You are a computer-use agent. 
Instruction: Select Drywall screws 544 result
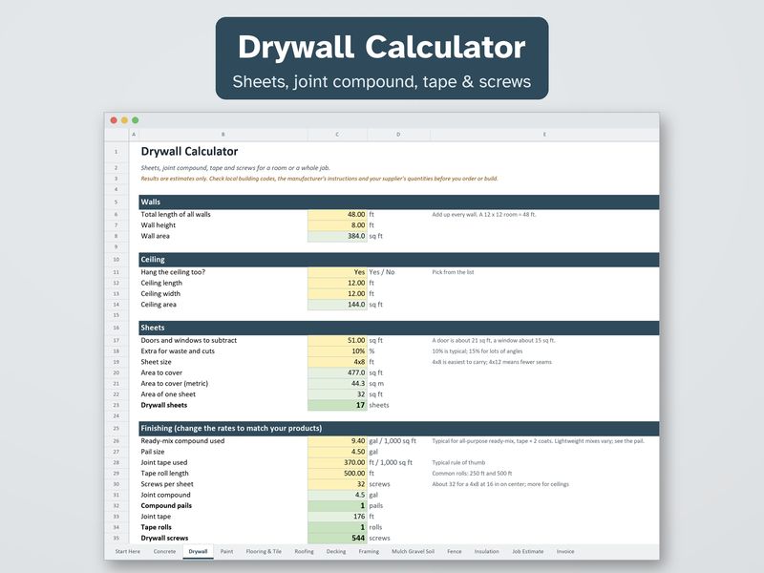tap(337, 538)
